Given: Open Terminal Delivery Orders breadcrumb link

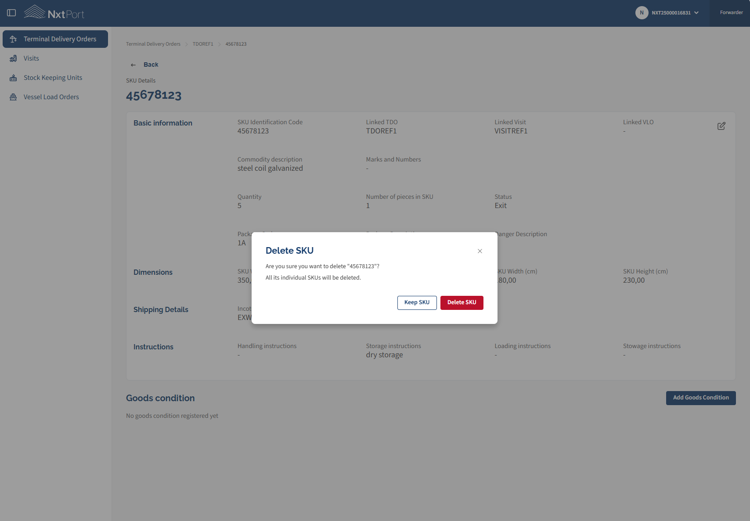Looking at the screenshot, I should (153, 44).
